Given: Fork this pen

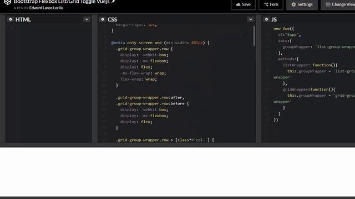Looking at the screenshot, I should 271,4.
